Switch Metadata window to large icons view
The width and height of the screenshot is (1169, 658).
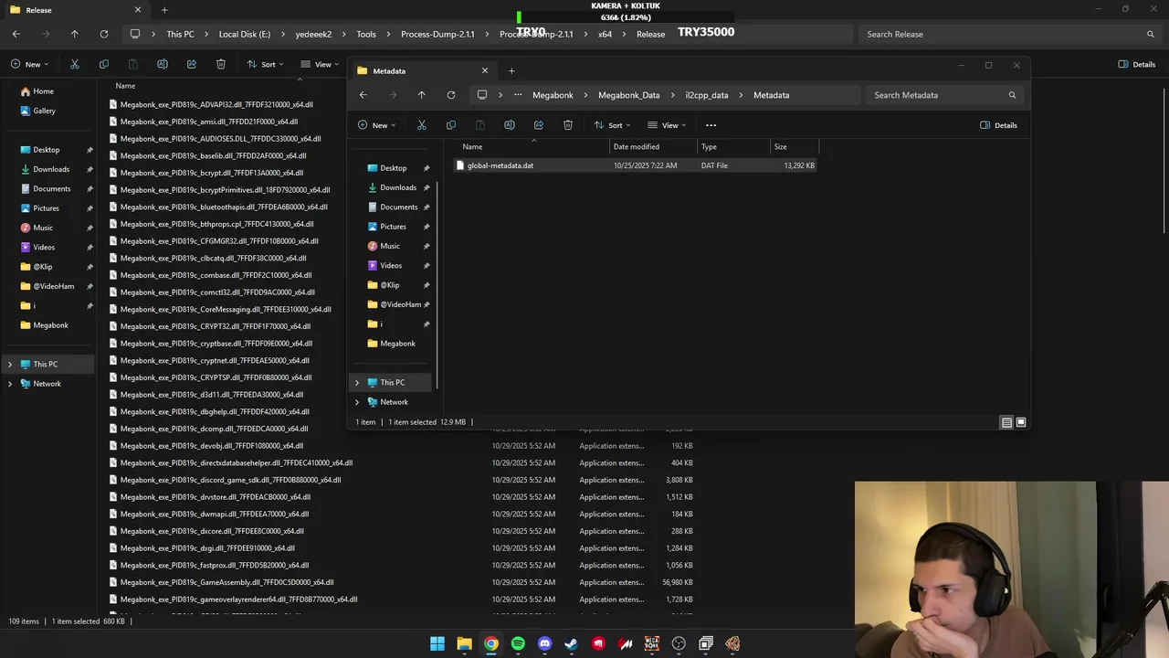tap(1021, 422)
